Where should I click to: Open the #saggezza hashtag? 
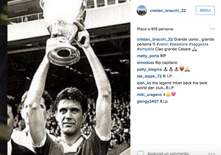tap(198, 44)
